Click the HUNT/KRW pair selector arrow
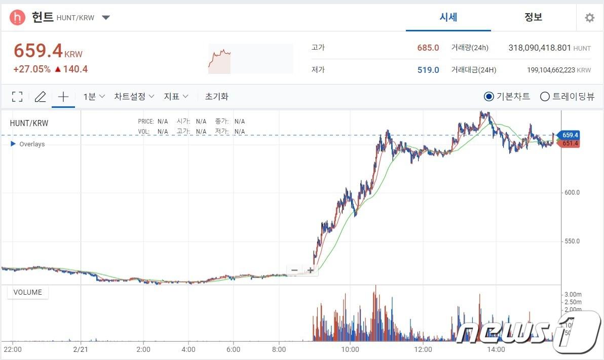This screenshot has height=360, width=604. pos(106,17)
